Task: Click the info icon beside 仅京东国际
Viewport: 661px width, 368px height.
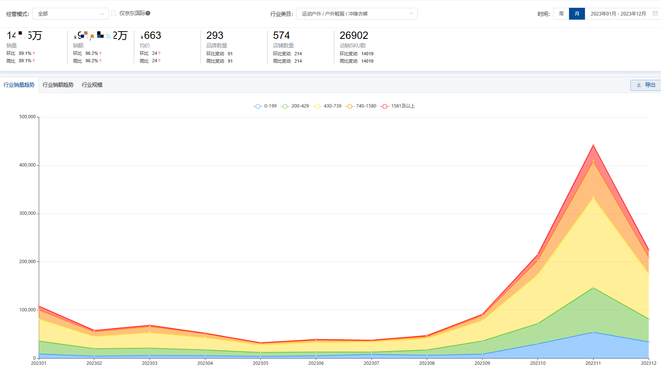Action: point(148,13)
